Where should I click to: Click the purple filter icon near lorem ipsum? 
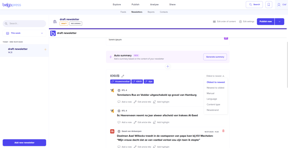click(226, 38)
